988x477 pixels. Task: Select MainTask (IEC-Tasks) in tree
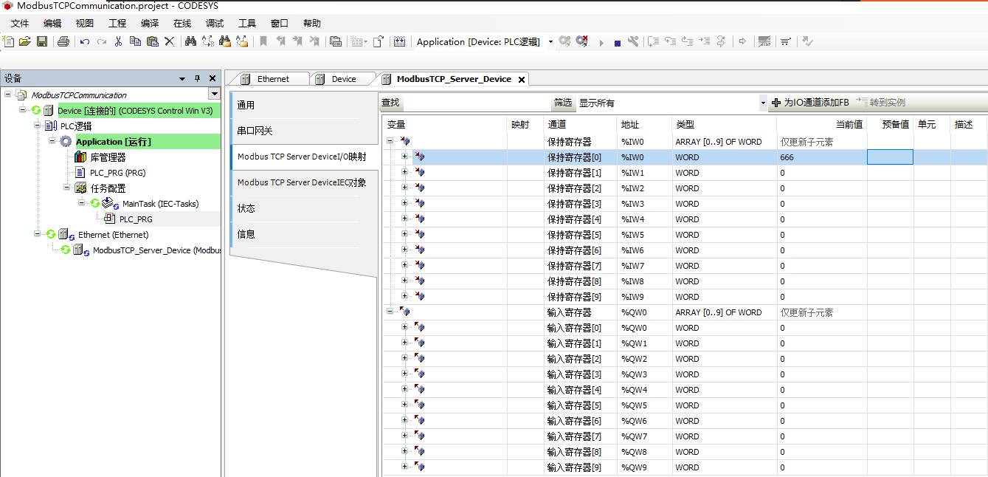pyautogui.click(x=160, y=204)
